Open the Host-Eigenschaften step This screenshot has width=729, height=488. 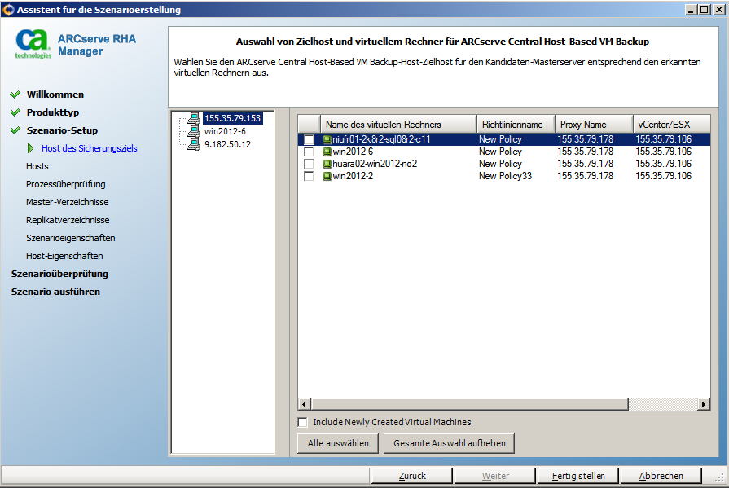[64, 256]
